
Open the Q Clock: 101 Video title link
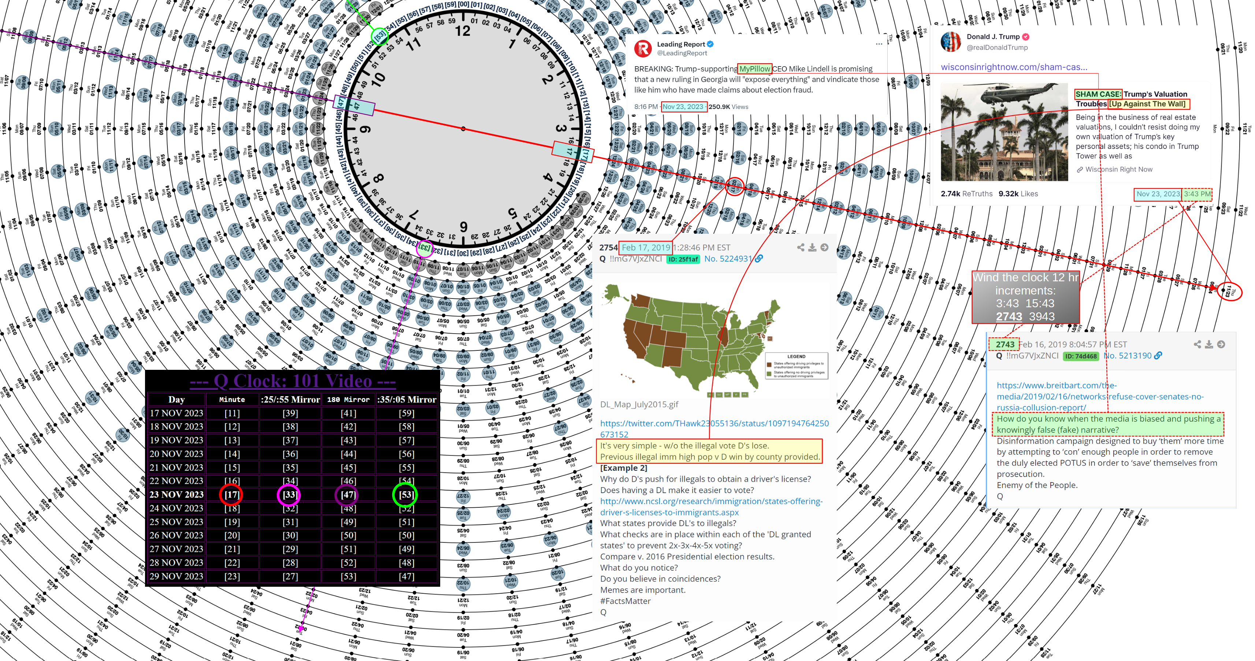click(x=292, y=381)
